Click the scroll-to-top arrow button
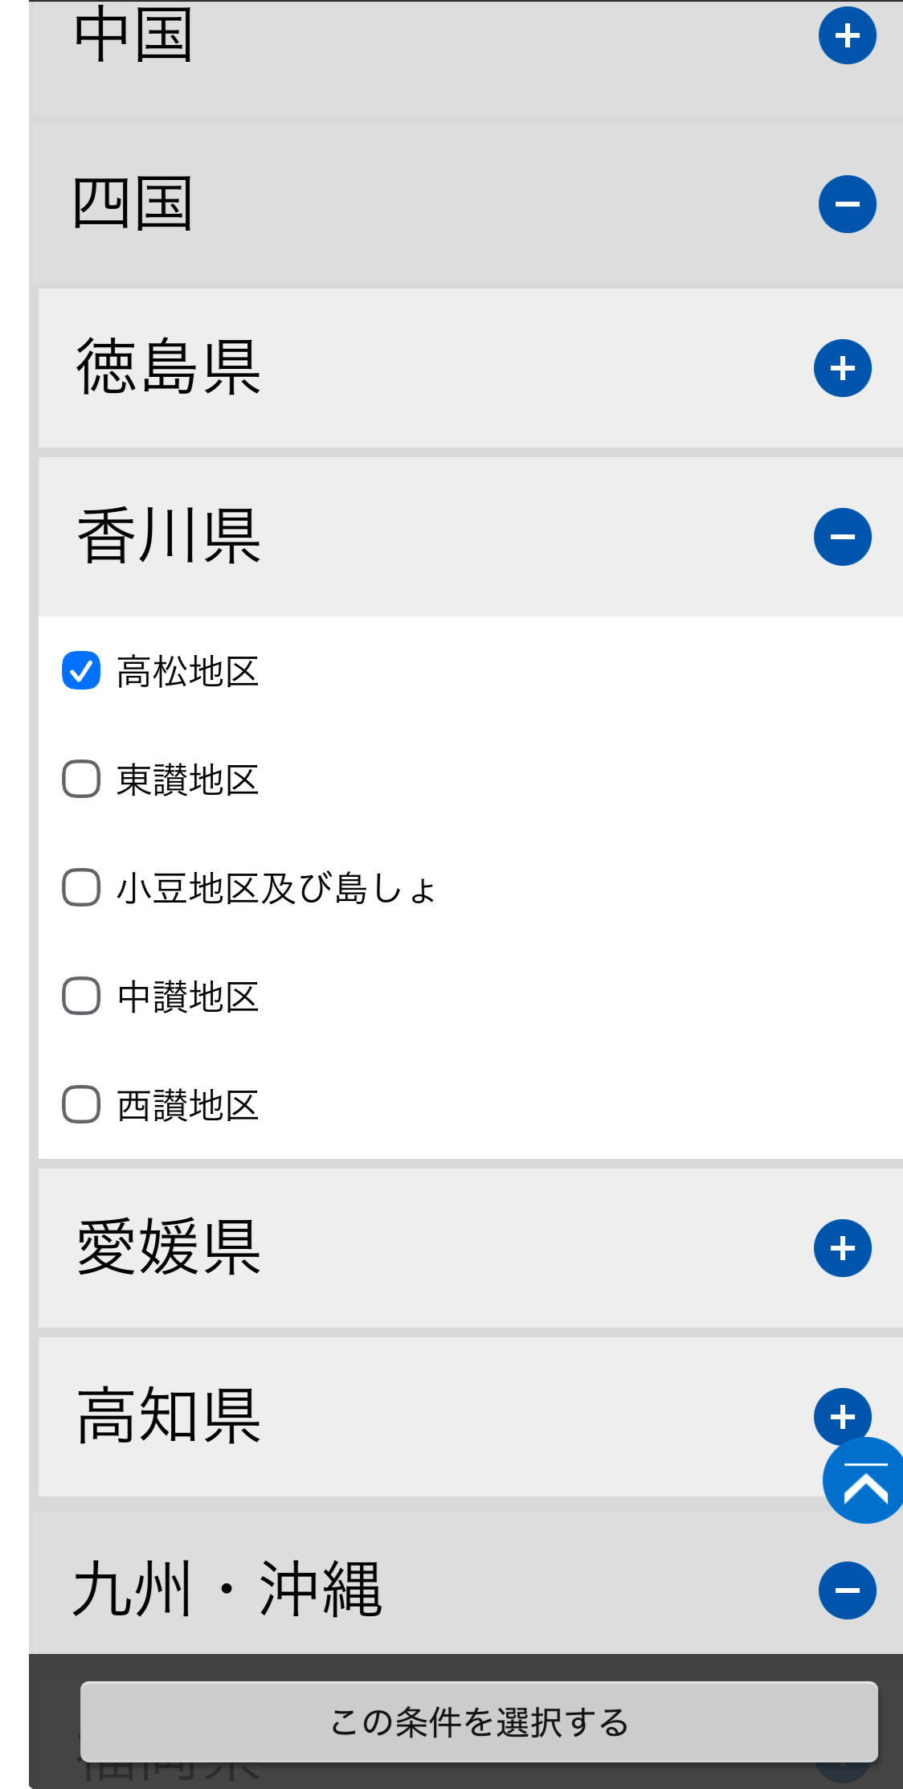 pyautogui.click(x=864, y=1481)
